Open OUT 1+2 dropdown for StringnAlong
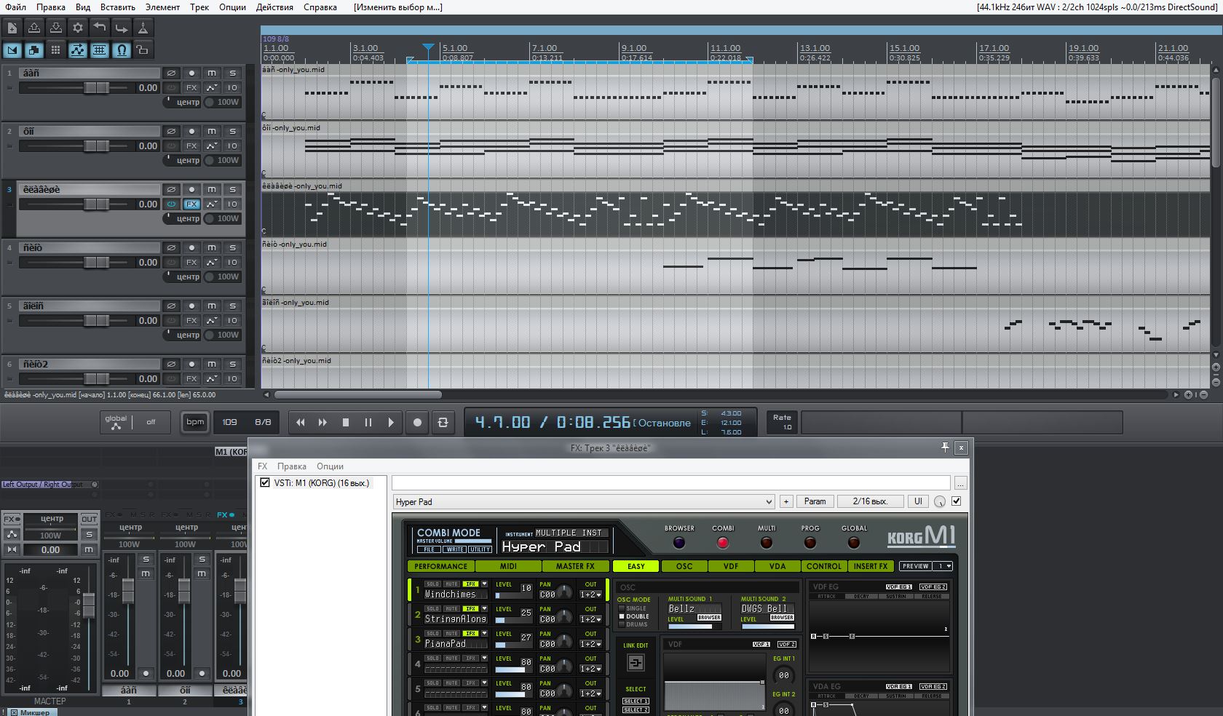This screenshot has height=716, width=1223. [590, 619]
